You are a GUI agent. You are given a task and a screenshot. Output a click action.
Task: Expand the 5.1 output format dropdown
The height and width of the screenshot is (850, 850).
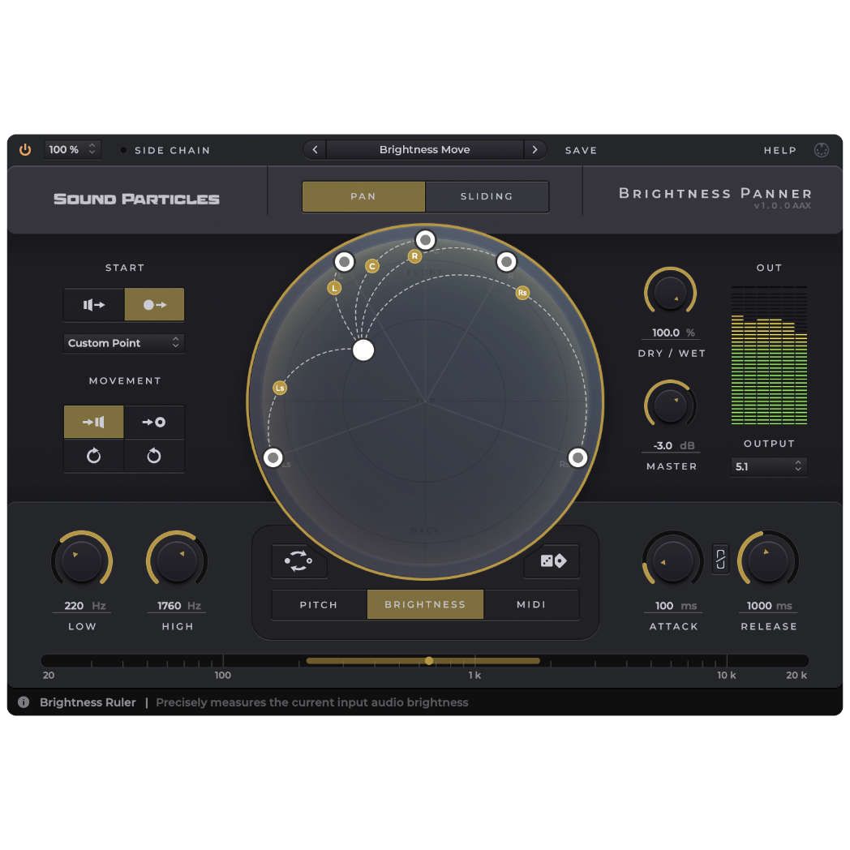[768, 466]
